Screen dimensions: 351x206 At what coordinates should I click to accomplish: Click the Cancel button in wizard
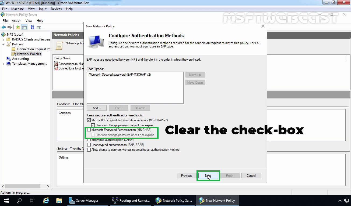tap(251, 176)
